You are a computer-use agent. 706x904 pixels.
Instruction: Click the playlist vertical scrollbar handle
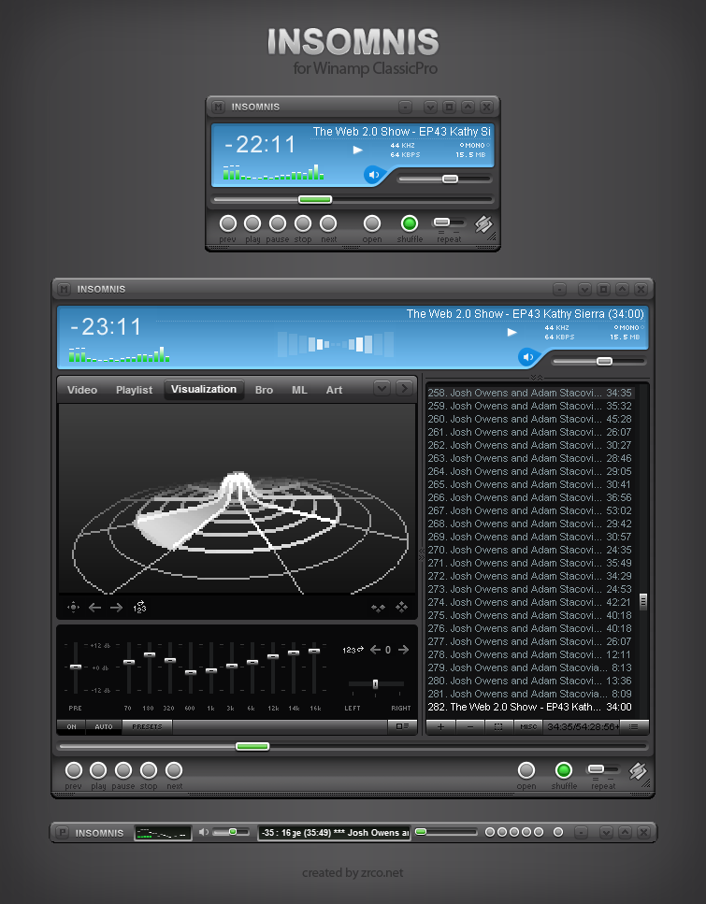643,602
